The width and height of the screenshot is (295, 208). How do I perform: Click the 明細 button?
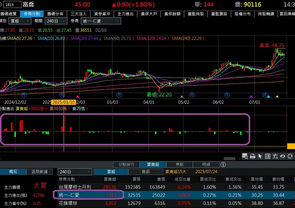click(x=206, y=165)
